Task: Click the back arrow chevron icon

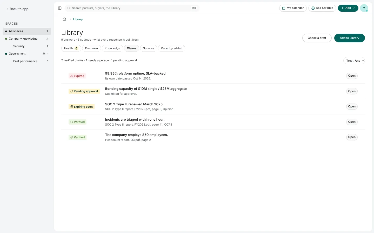Action: [7, 9]
